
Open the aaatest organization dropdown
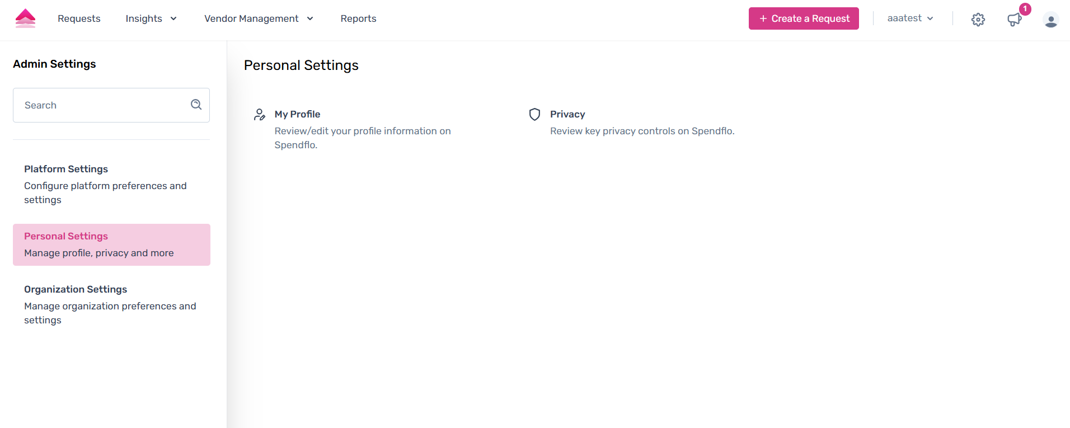click(x=910, y=18)
